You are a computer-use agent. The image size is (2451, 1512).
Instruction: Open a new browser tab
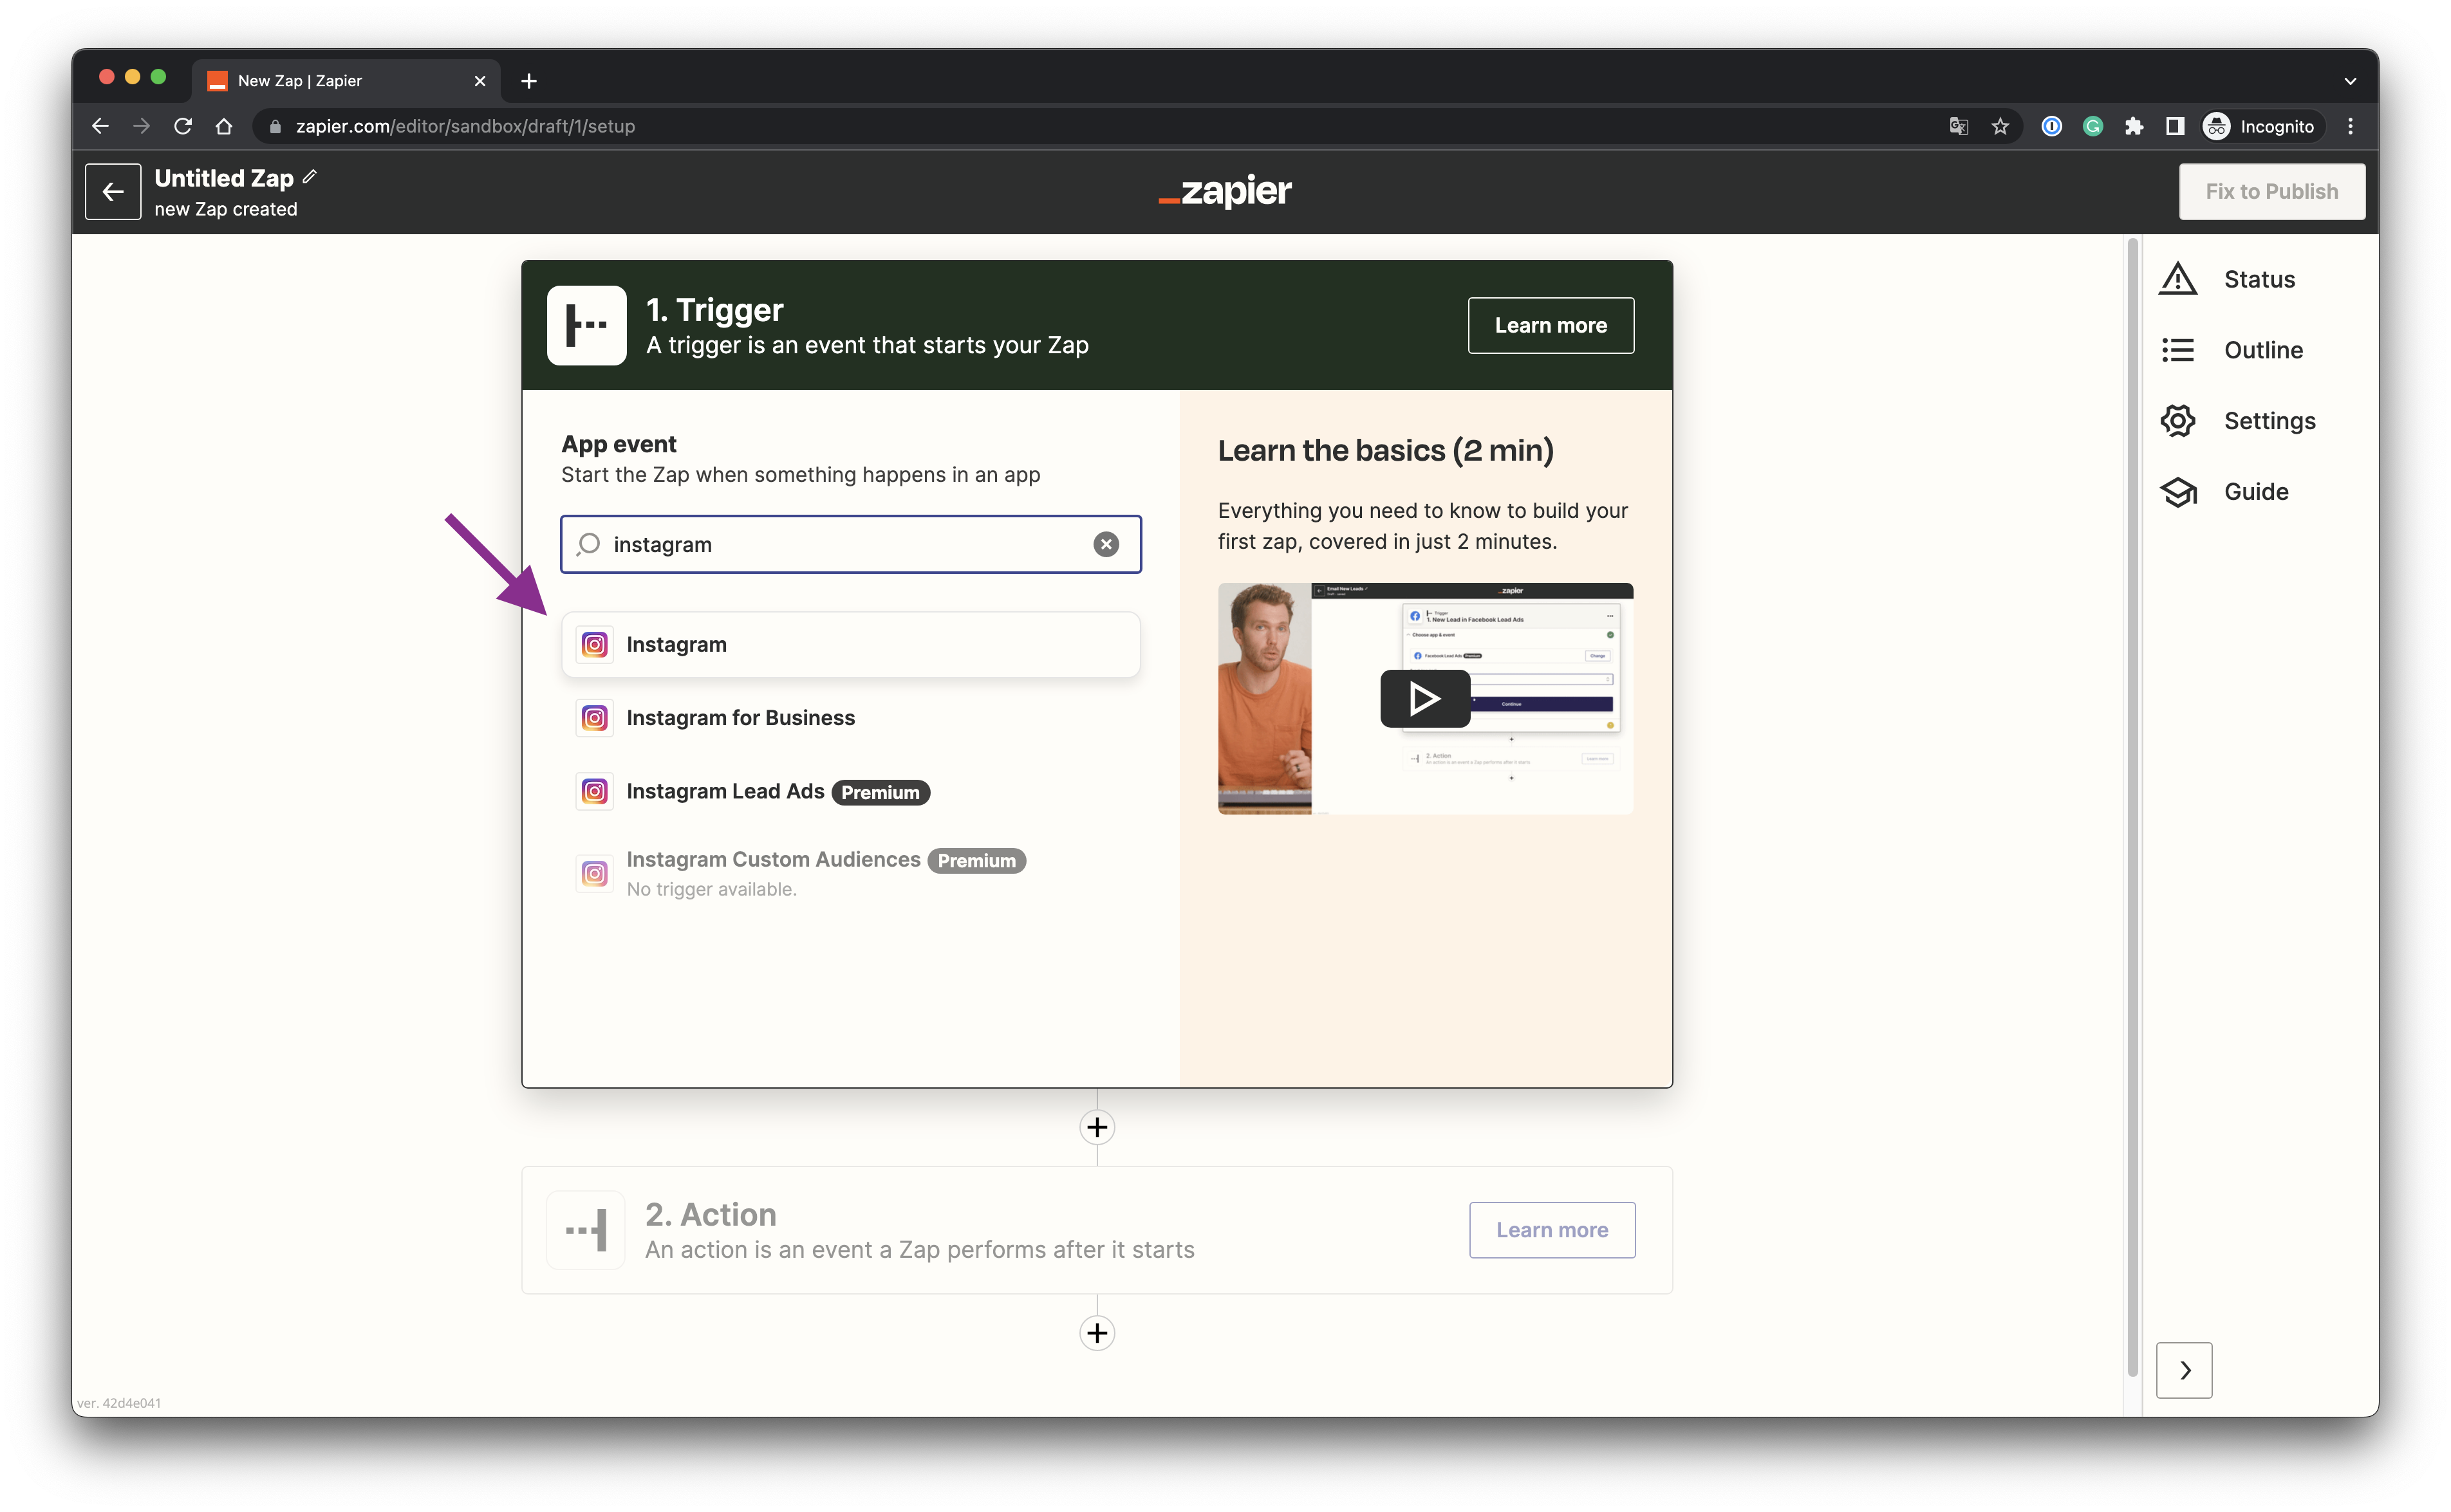click(x=529, y=81)
